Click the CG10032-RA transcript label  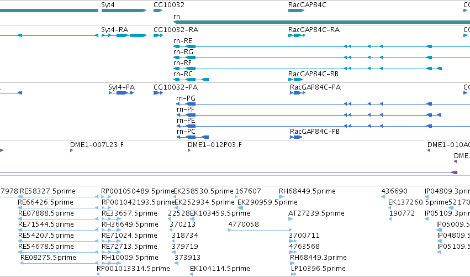pyautogui.click(x=176, y=30)
